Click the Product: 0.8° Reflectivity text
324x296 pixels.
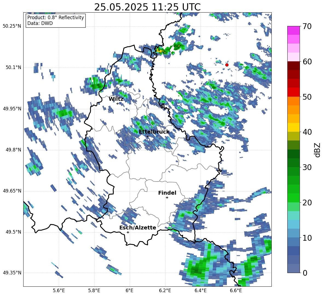click(56, 18)
